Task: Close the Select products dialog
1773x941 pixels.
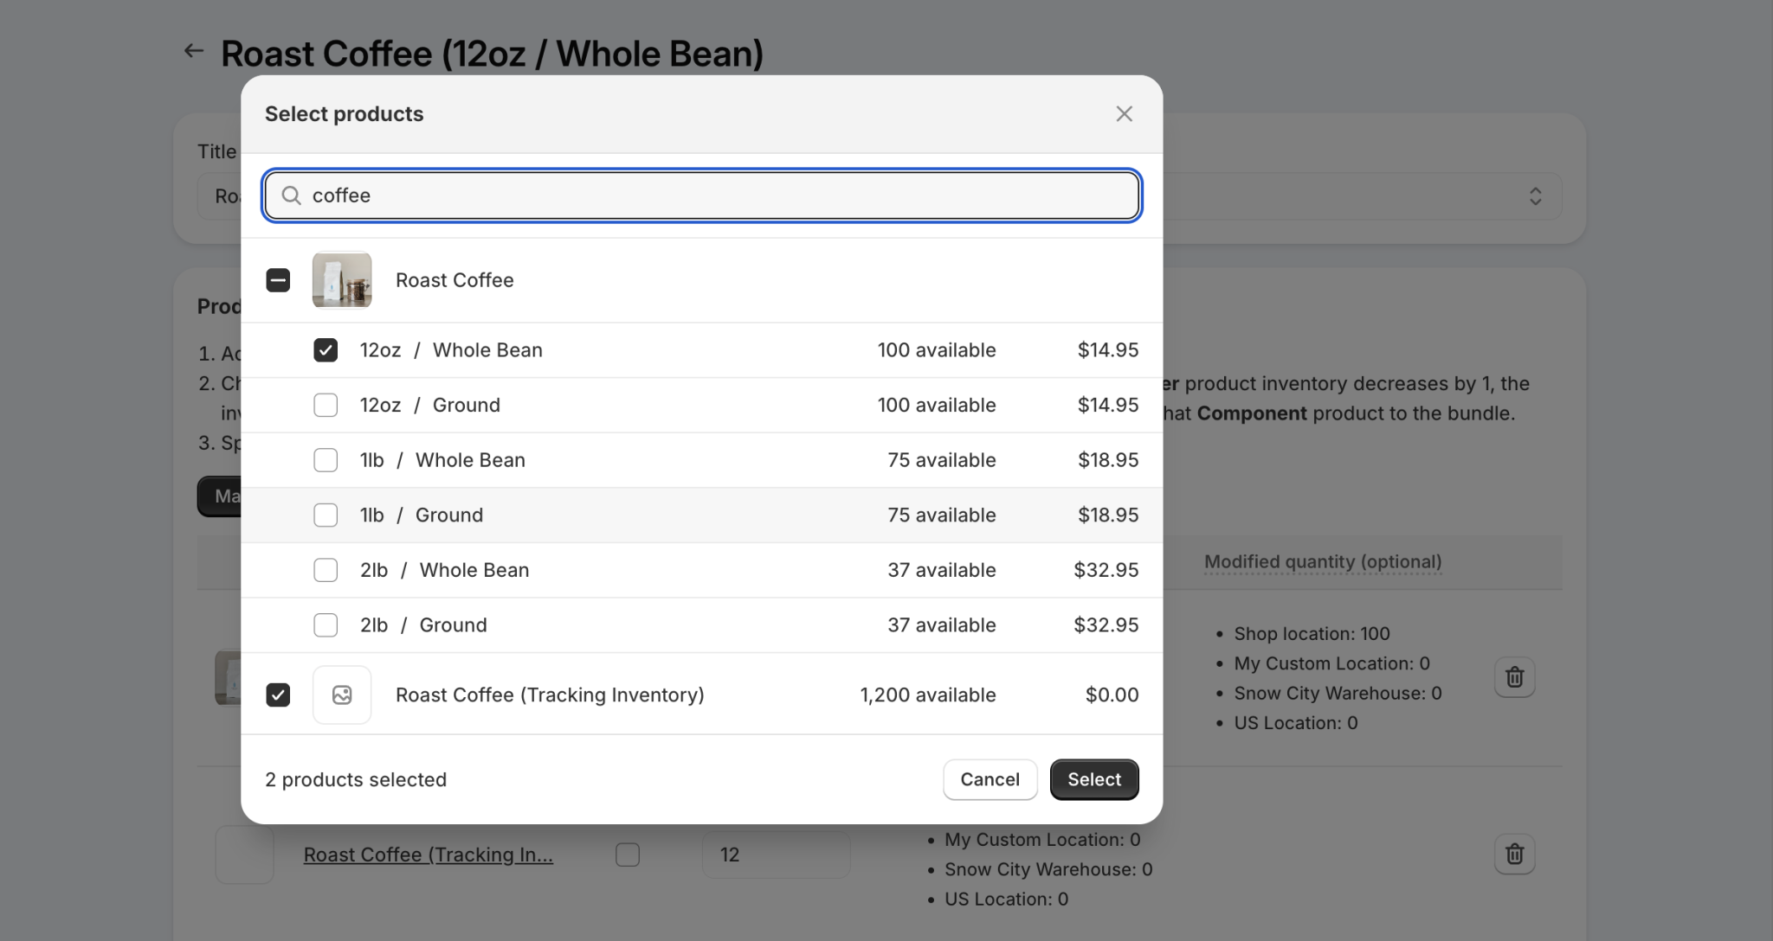Action: pyautogui.click(x=1123, y=113)
